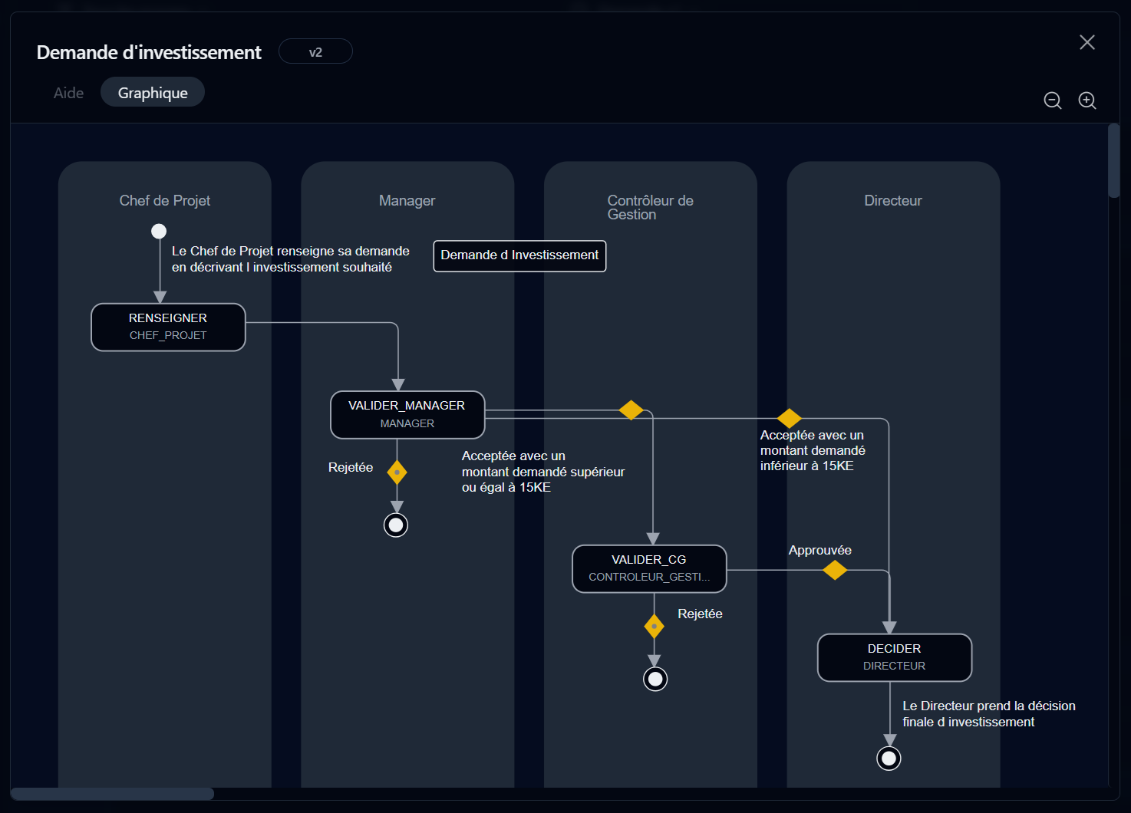Click the horizontal scrollbar thumb
1131x813 pixels.
click(112, 794)
